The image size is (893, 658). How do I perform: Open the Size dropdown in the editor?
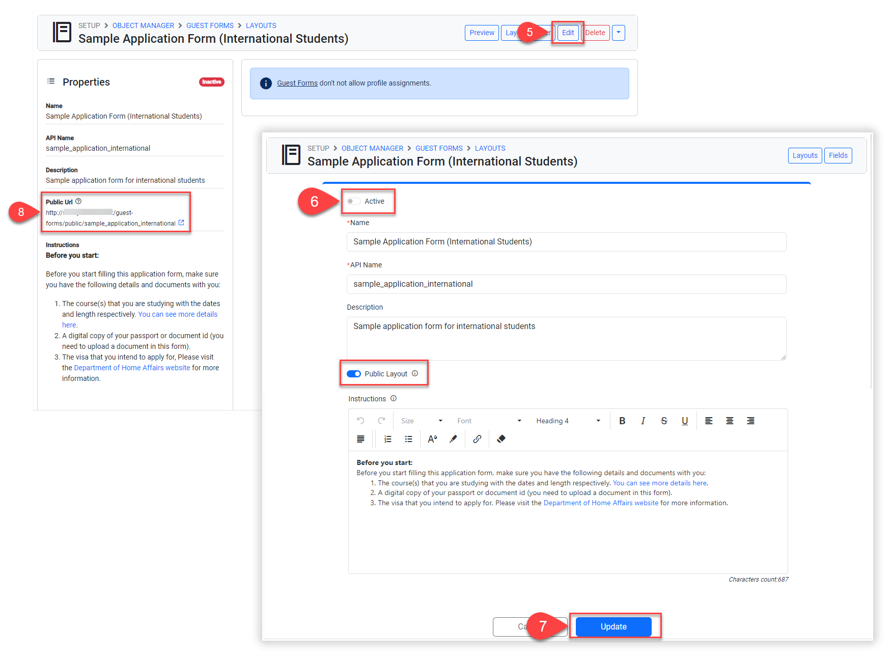(422, 421)
